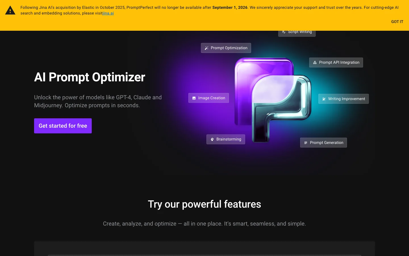
Task: Click the PromptPerfect 3D P logo
Action: pyautogui.click(x=273, y=100)
